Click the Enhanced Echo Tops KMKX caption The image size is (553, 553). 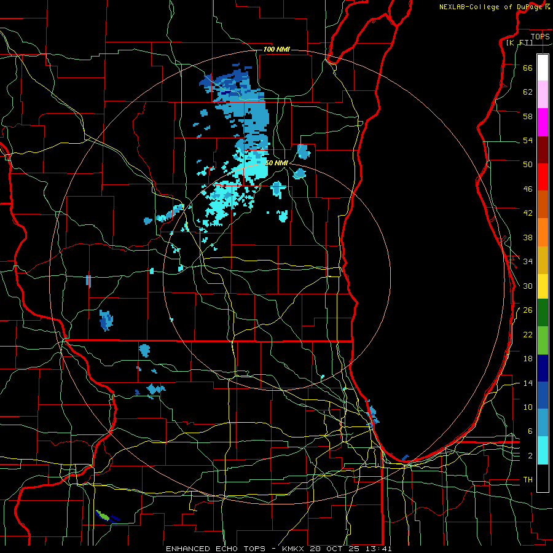coord(278,549)
